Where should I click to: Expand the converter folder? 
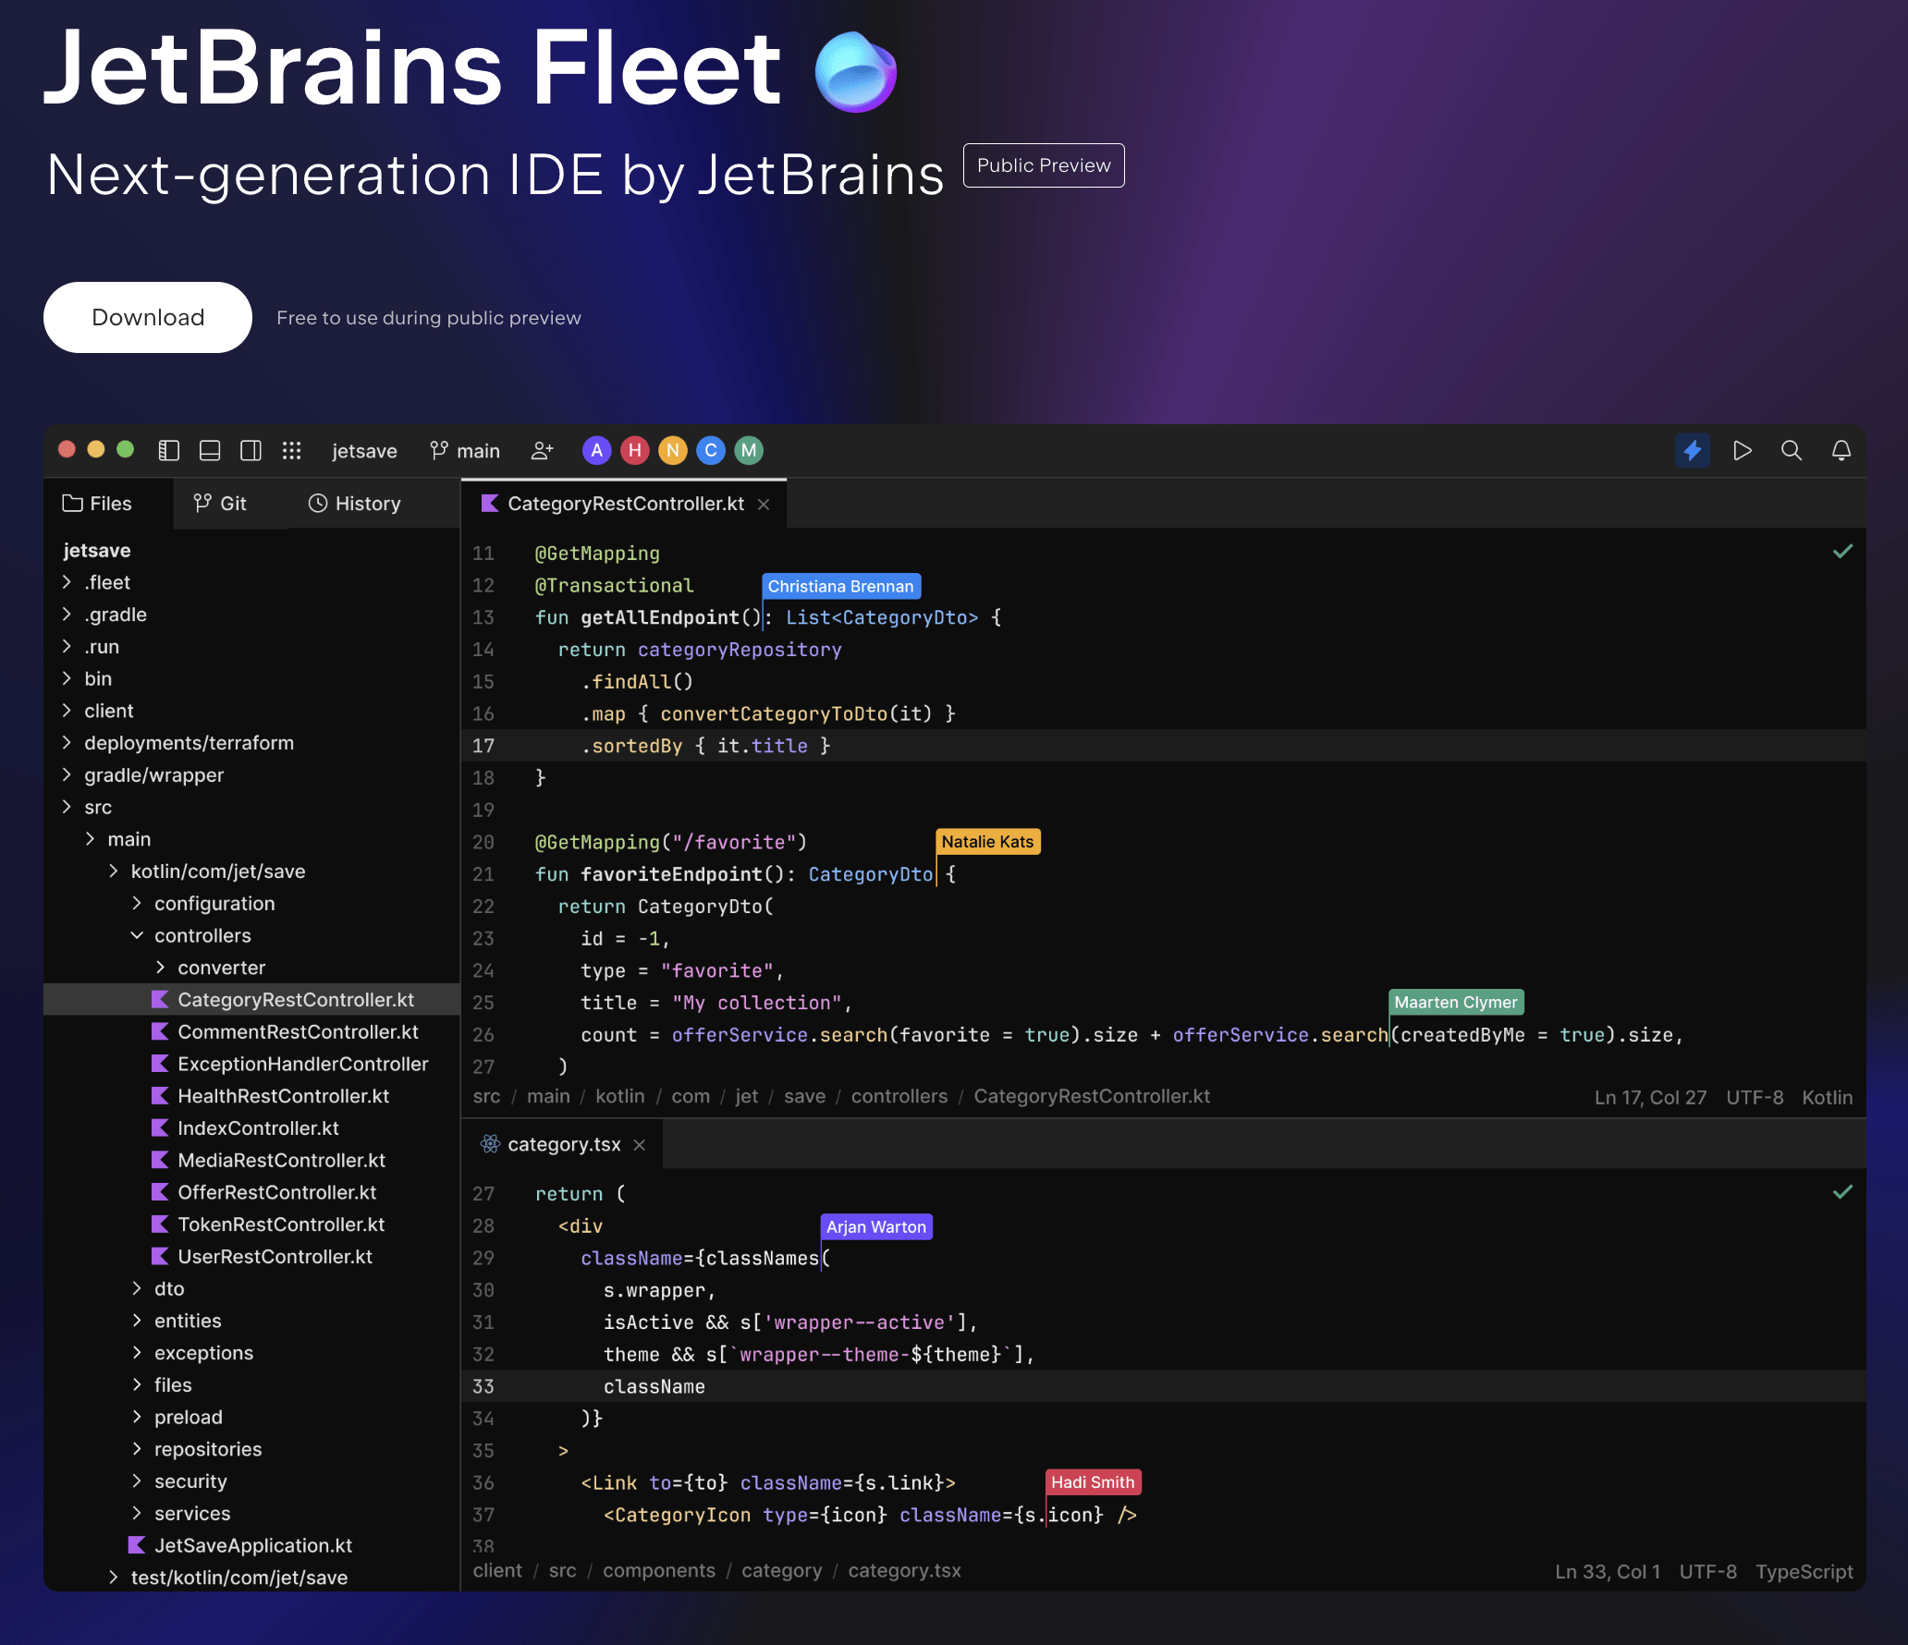click(160, 968)
